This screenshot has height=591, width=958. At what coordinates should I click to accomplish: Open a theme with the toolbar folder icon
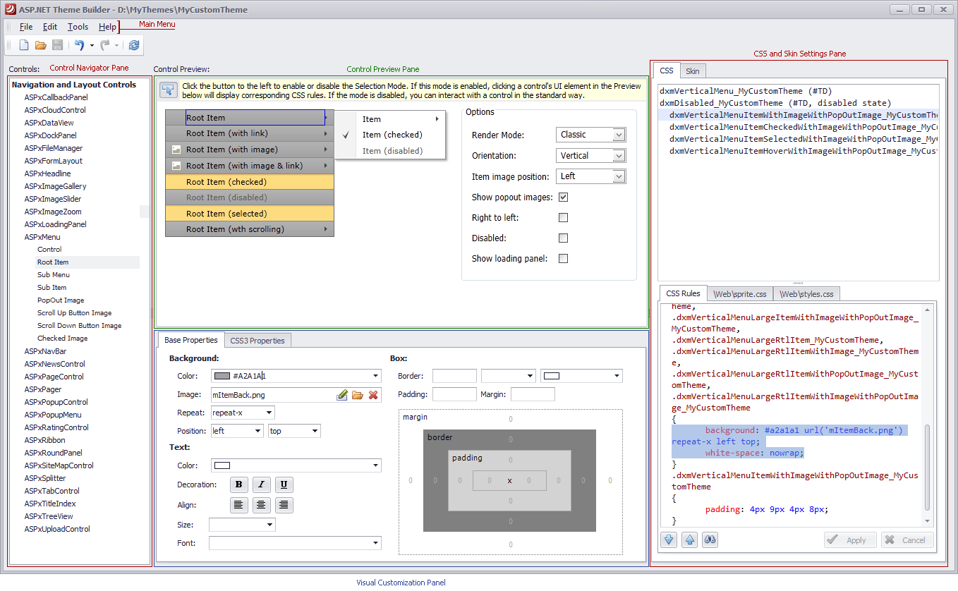pos(41,45)
